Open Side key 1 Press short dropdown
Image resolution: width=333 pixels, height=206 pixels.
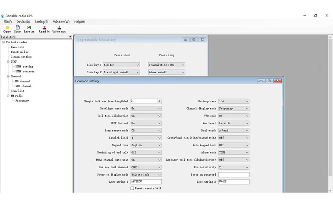[121, 65]
